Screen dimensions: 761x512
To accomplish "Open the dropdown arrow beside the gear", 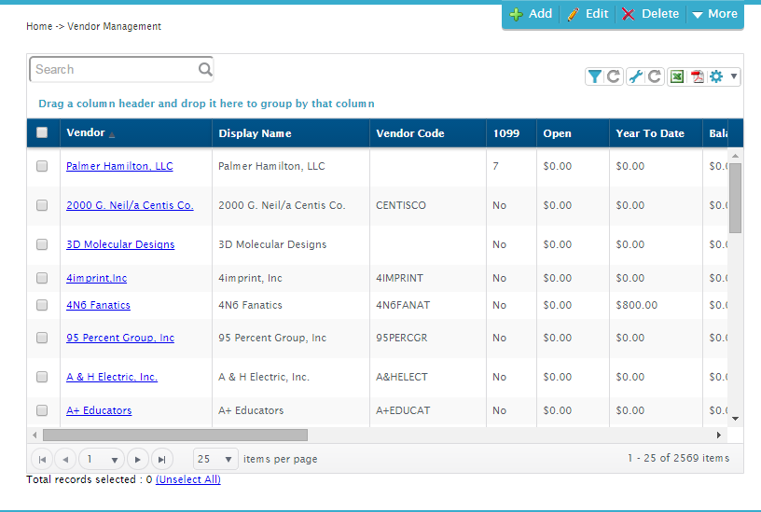I will (x=734, y=76).
